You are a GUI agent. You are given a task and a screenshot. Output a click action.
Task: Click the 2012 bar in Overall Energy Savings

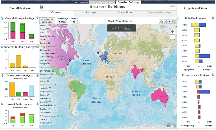tap(13, 31)
